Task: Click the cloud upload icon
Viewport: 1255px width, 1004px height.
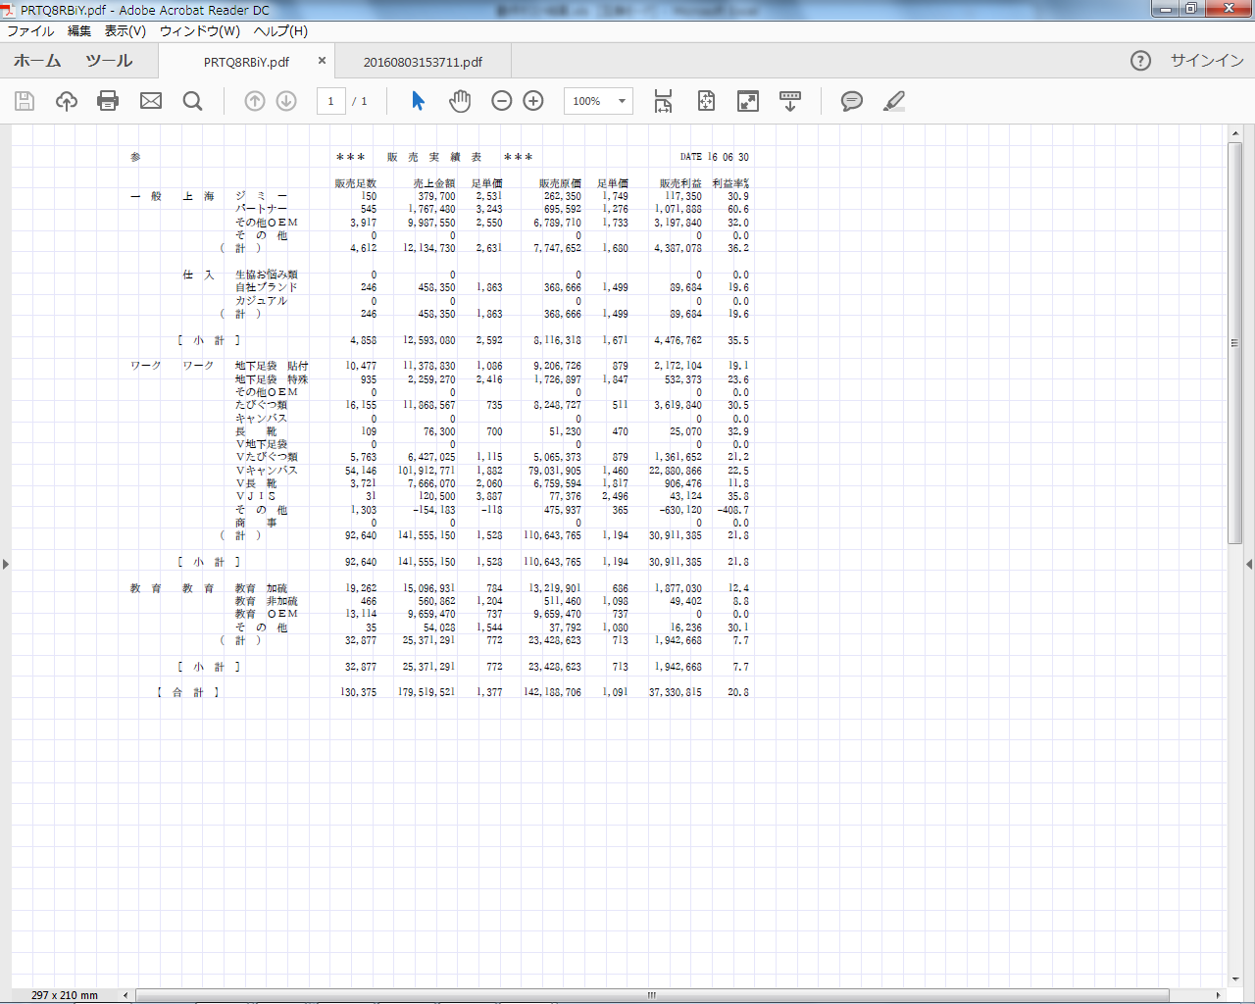Action: (x=67, y=101)
